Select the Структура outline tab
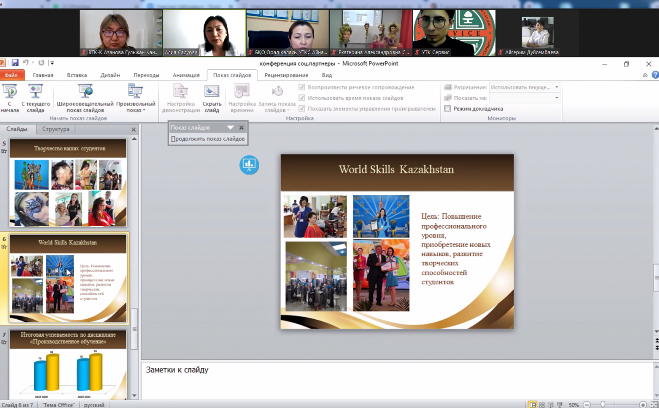 click(x=56, y=129)
